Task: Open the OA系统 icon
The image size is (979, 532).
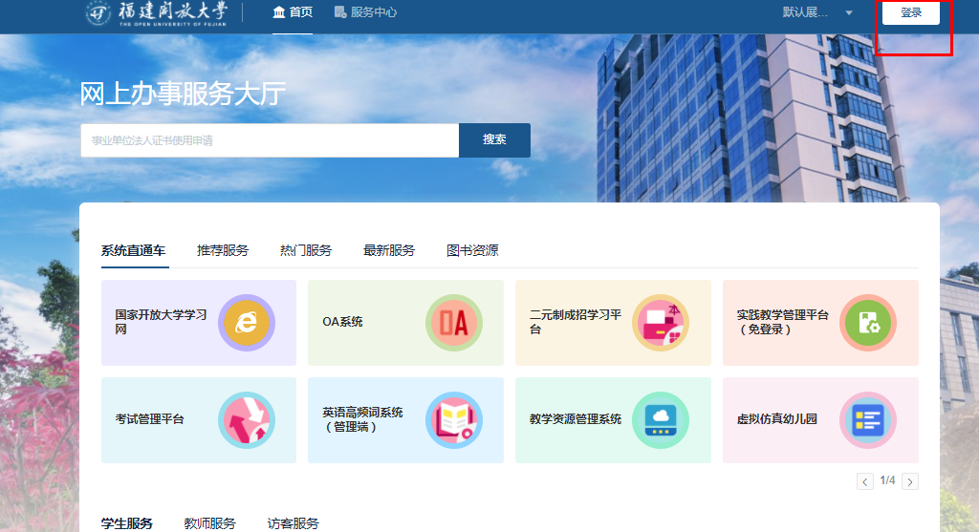Action: [454, 322]
